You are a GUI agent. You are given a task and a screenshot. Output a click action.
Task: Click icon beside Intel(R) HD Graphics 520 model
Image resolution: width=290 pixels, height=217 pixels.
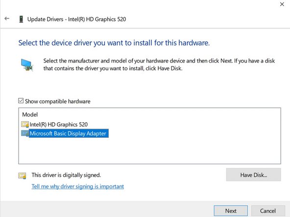pyautogui.click(x=25, y=124)
